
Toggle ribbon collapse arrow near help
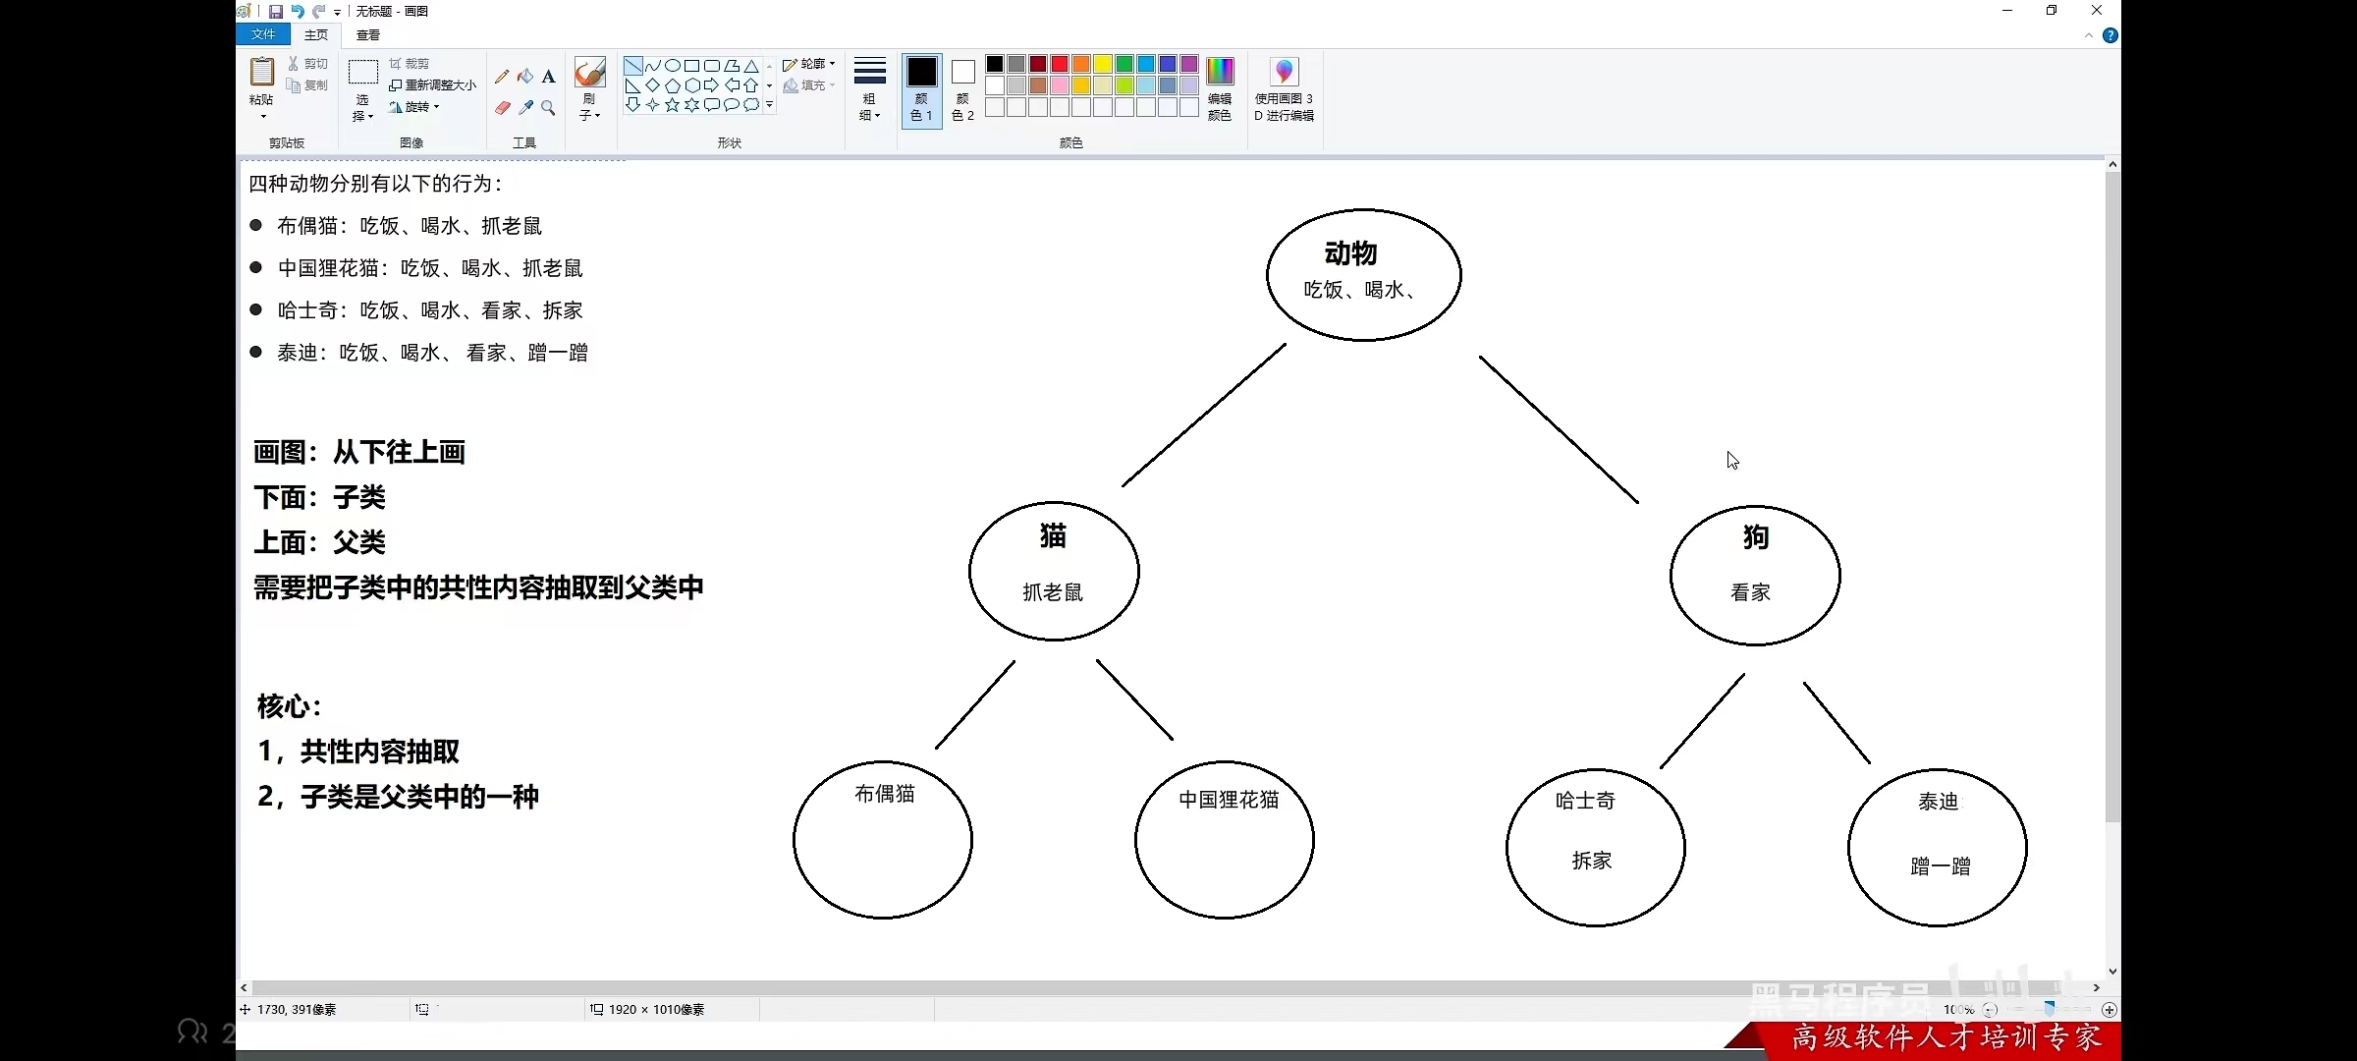(x=2089, y=35)
